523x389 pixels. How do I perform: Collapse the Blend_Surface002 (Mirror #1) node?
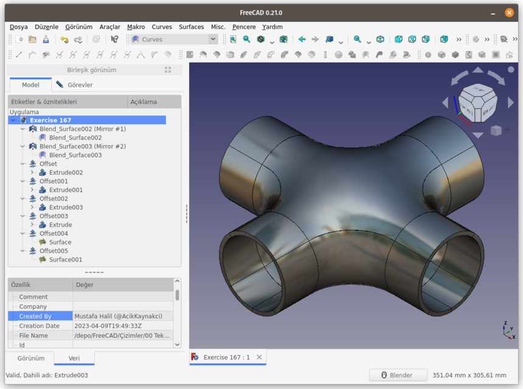pos(22,129)
